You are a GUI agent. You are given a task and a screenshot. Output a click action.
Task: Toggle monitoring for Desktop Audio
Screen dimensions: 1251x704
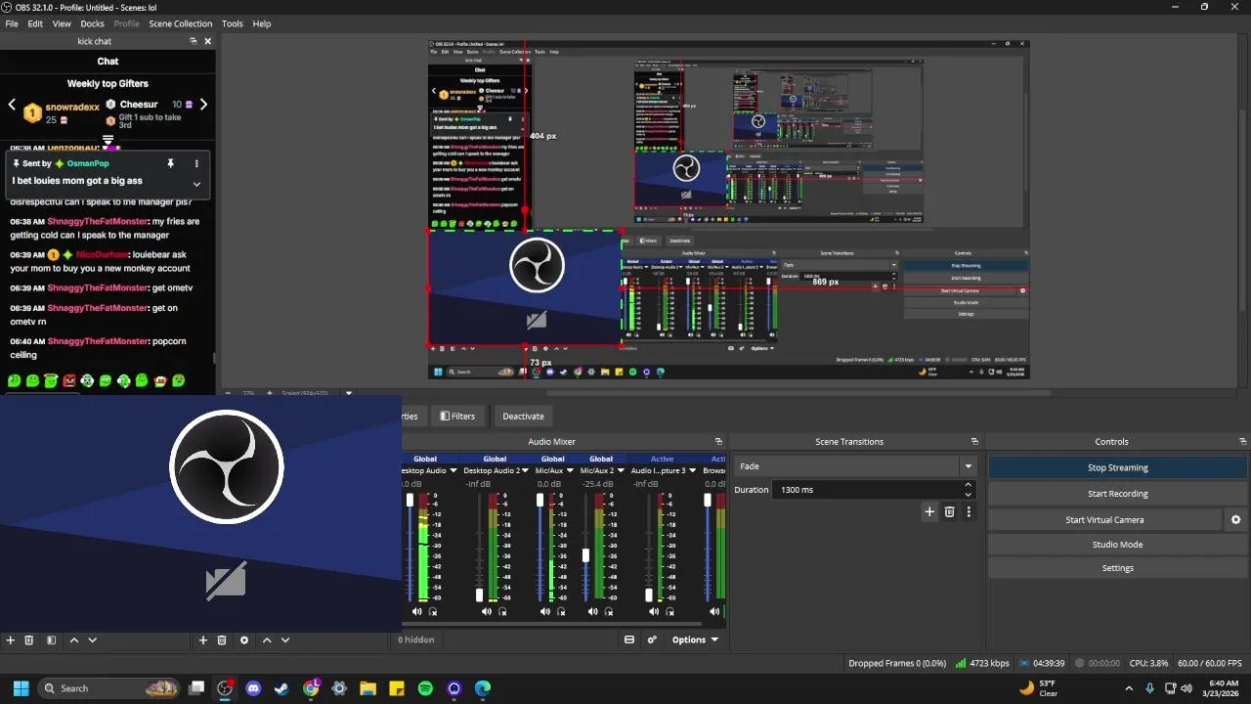(433, 612)
